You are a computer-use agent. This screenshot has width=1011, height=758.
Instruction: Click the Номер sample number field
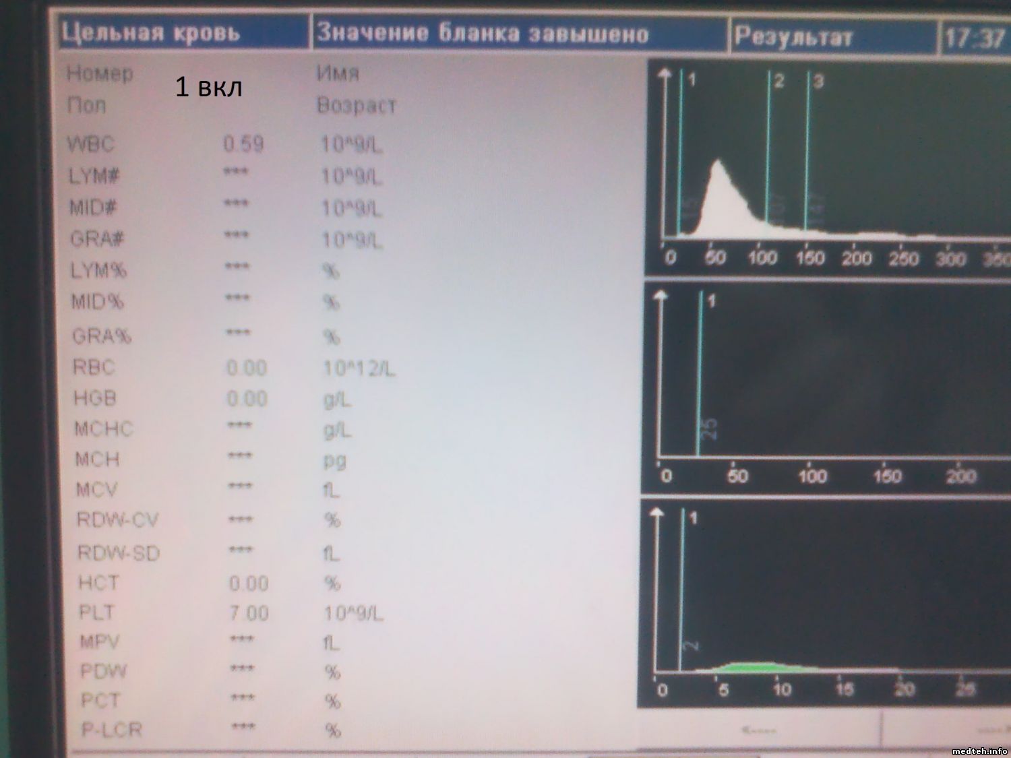coord(100,73)
